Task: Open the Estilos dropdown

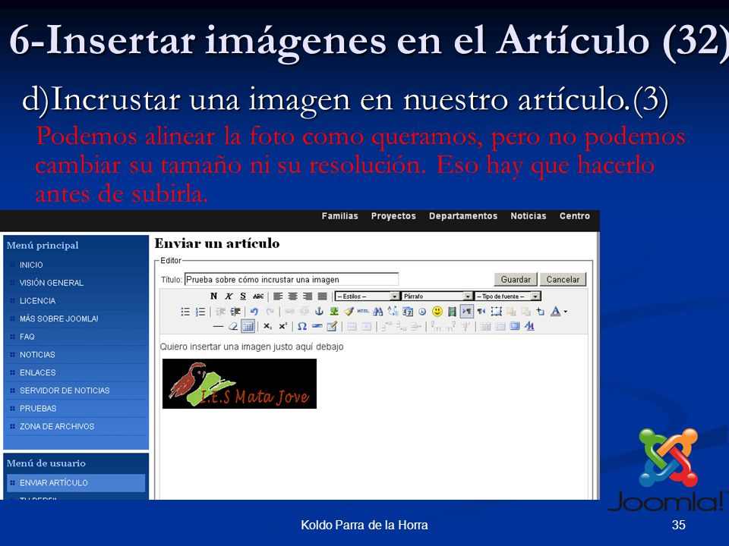Action: coord(368,297)
